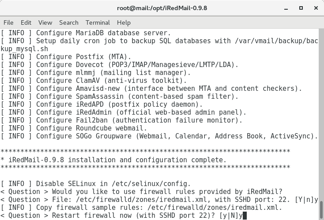Click the 'Restart firewall now' question line
Image resolution: width=324 pixels, height=220 pixels.
122,216
